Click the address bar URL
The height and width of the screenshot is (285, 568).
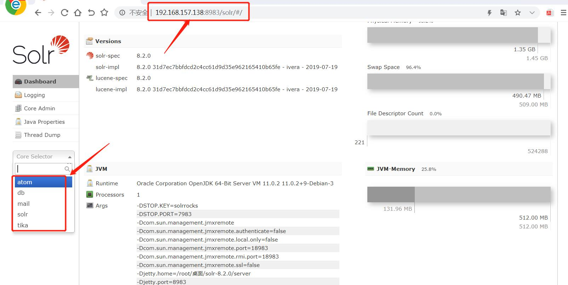[x=199, y=13]
